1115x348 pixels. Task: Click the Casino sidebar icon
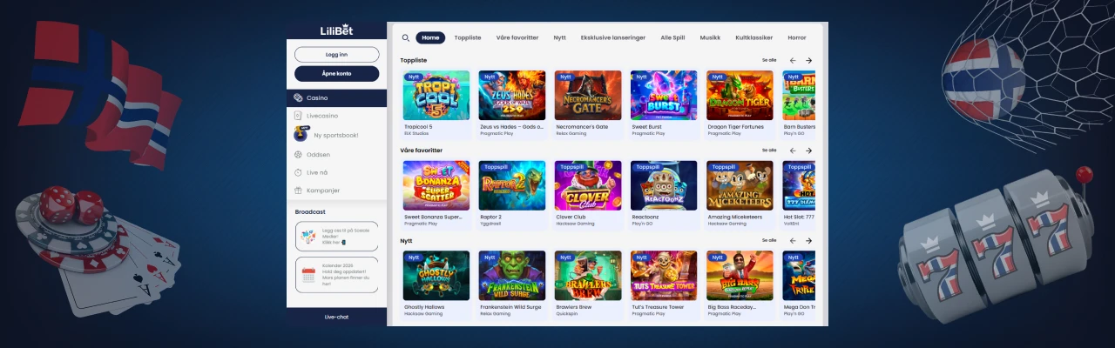pyautogui.click(x=298, y=98)
